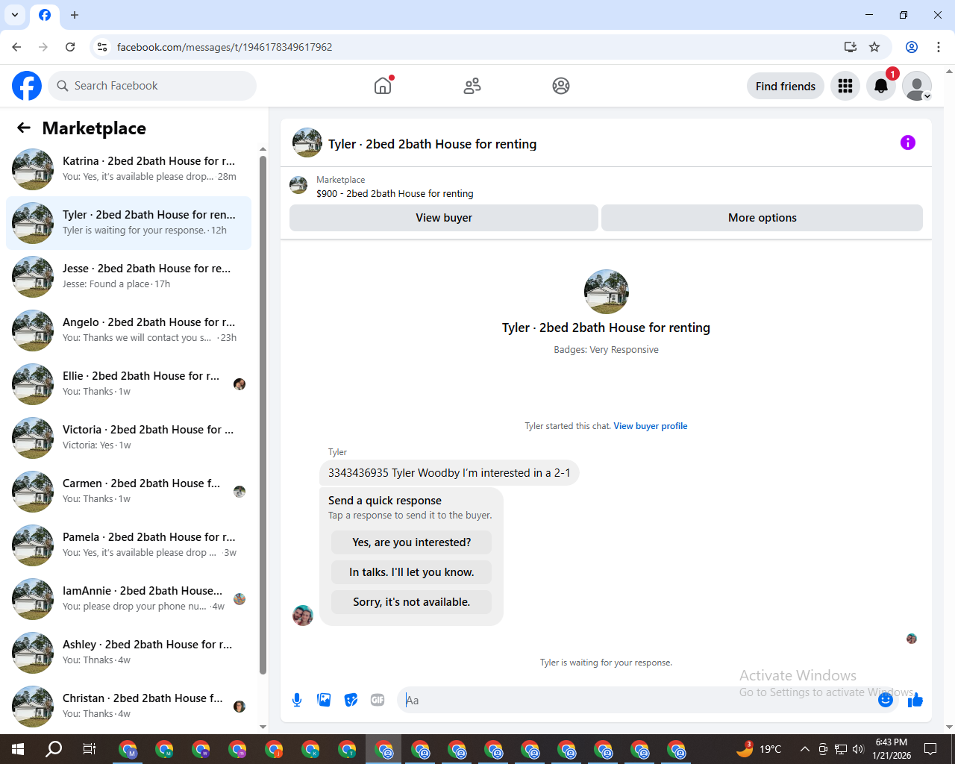955x764 pixels.
Task: Open Ellie's conversation
Action: pyautogui.click(x=128, y=384)
